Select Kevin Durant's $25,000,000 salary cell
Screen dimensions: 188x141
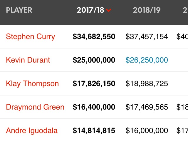coord(94,60)
